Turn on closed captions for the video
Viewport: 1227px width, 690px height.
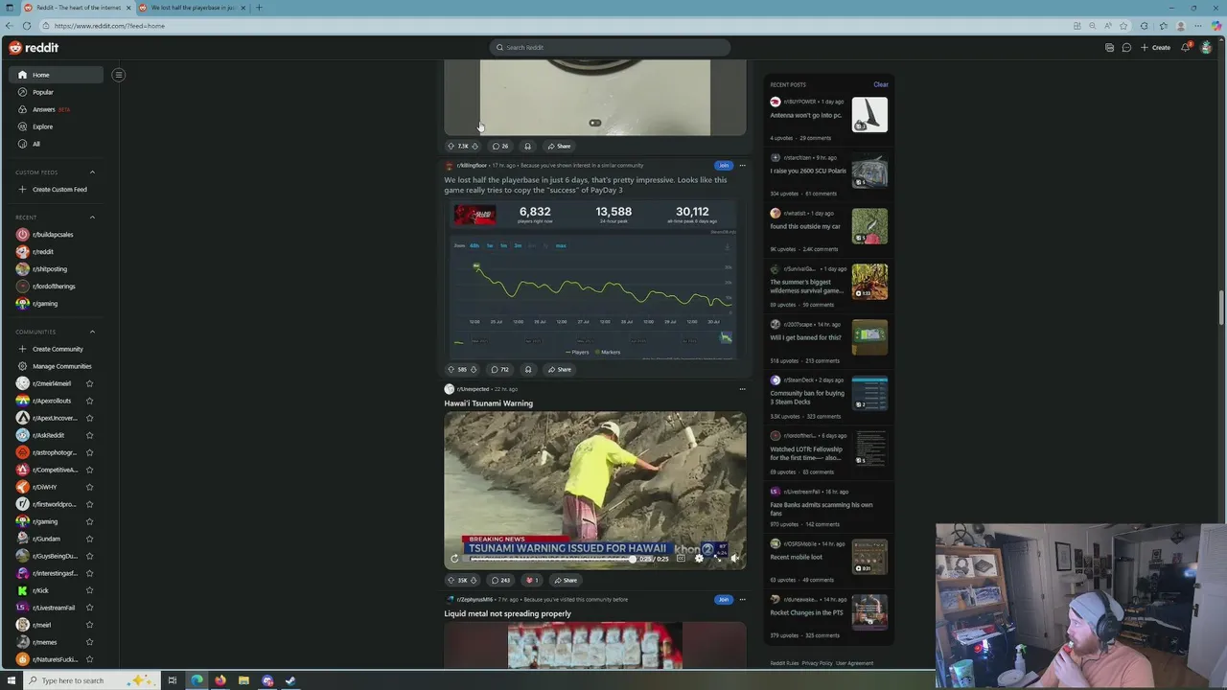(x=681, y=559)
